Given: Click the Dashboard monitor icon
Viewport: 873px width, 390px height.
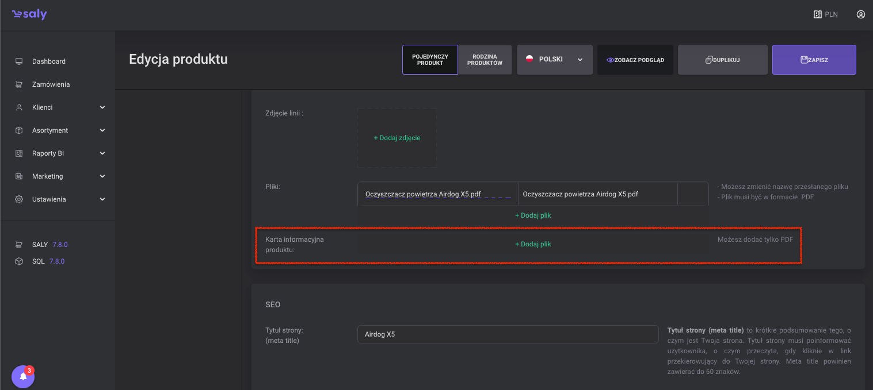Looking at the screenshot, I should click(x=19, y=61).
